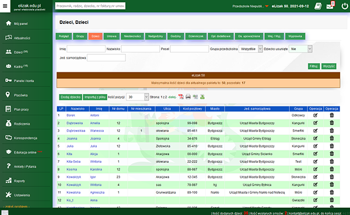This screenshot has width=350, height=215.
Task: Switch to the Nieobecności tab
Action: pyautogui.click(x=132, y=36)
